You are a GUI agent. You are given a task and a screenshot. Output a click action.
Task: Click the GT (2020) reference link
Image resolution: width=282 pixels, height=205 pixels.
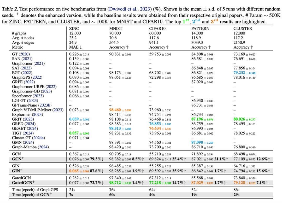tap(24, 54)
